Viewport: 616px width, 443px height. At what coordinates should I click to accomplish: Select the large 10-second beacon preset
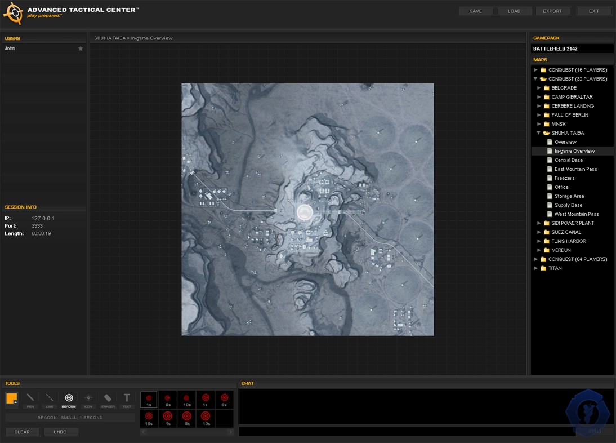206,419
